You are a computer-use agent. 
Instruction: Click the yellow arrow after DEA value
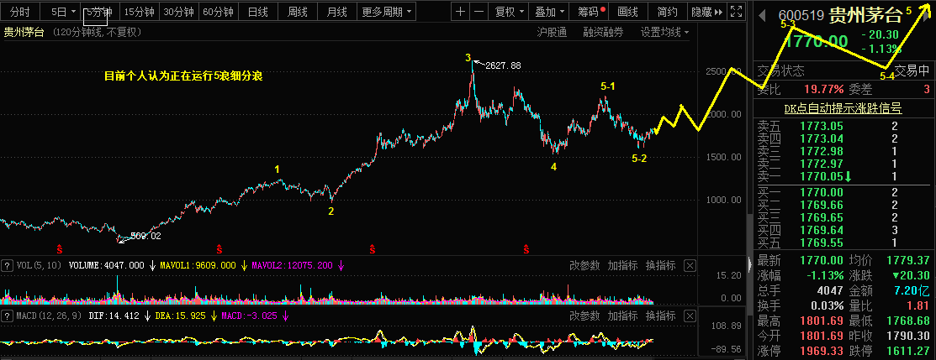coord(214,316)
